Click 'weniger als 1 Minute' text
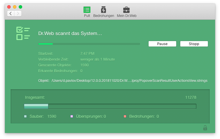This screenshot has width=220, height=139. [98, 59]
